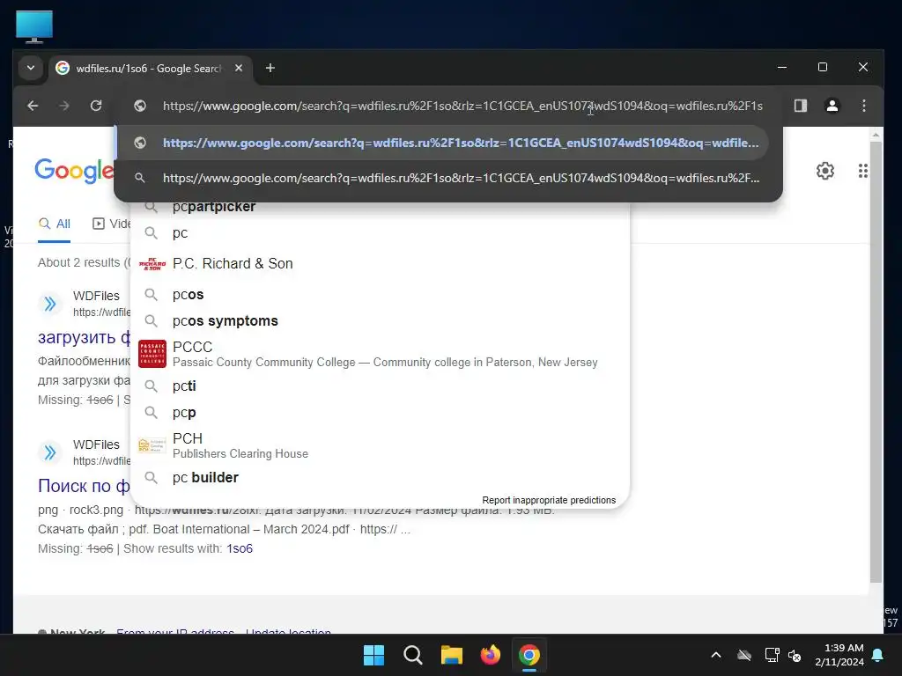The image size is (902, 676).
Task: Click the Chrome taskbar icon
Action: [x=529, y=655]
